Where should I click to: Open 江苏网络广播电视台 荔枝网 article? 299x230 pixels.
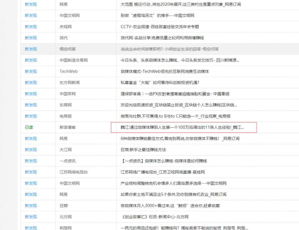click(x=163, y=172)
